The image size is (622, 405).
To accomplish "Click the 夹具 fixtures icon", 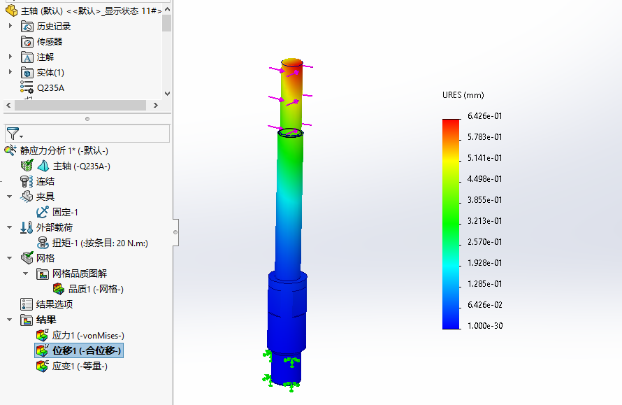I will [x=27, y=197].
